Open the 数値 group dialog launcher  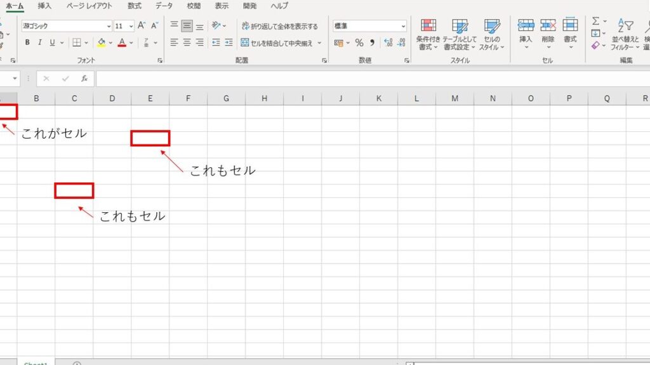[x=407, y=60]
